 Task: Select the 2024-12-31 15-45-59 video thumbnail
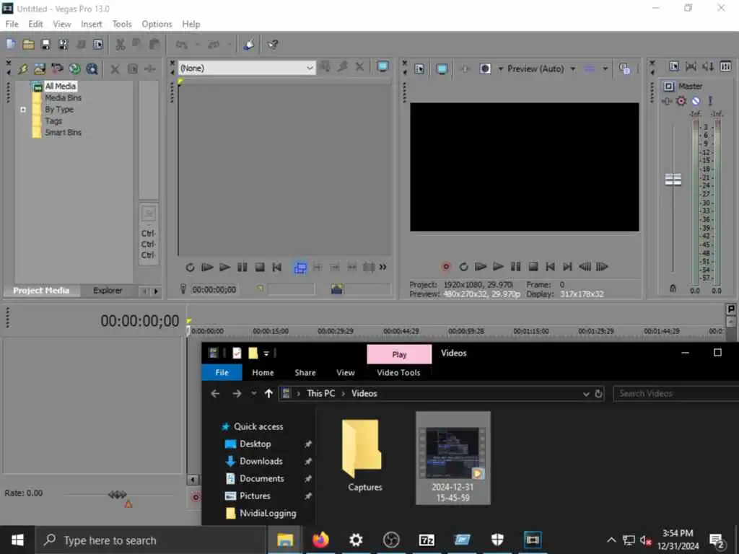(x=453, y=458)
